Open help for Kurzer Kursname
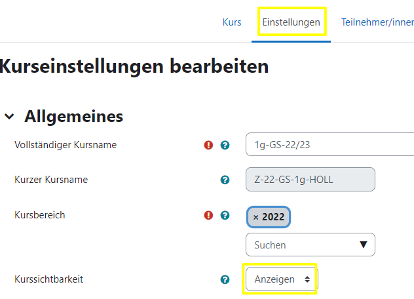 225,180
